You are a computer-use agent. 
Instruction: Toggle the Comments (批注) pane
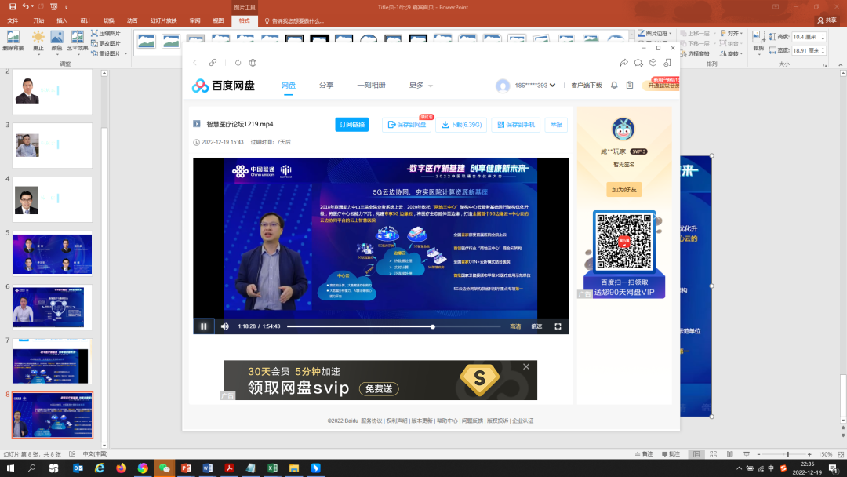671,454
